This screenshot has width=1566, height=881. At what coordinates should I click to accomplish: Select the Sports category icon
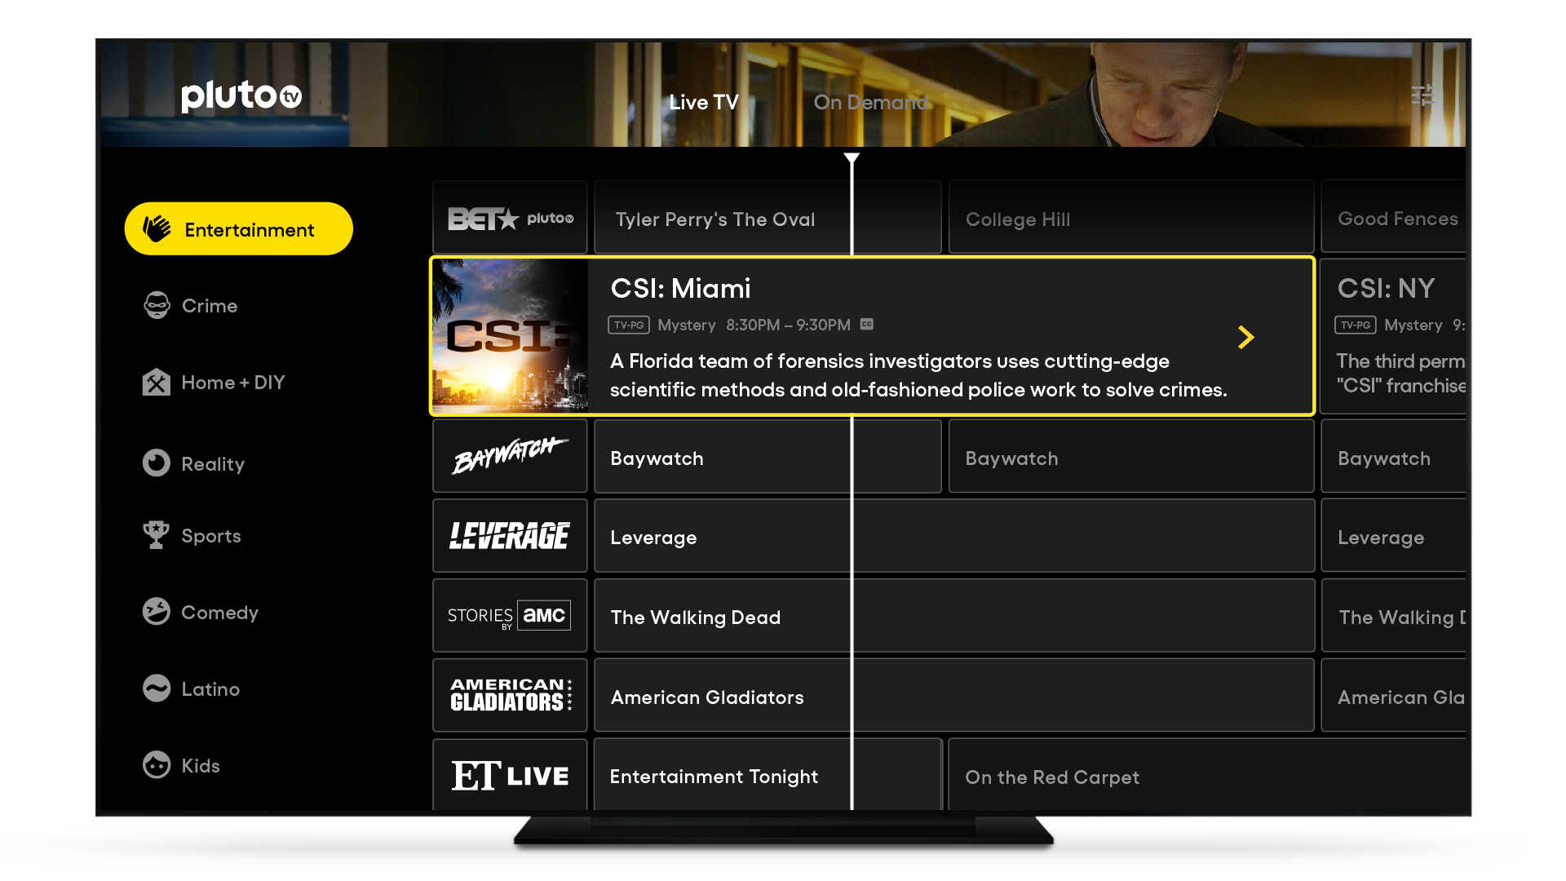155,536
